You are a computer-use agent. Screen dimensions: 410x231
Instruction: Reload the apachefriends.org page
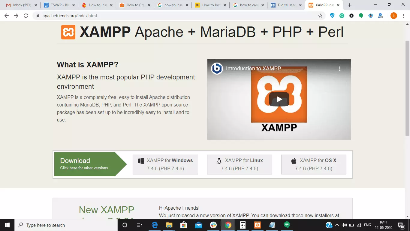(x=26, y=16)
